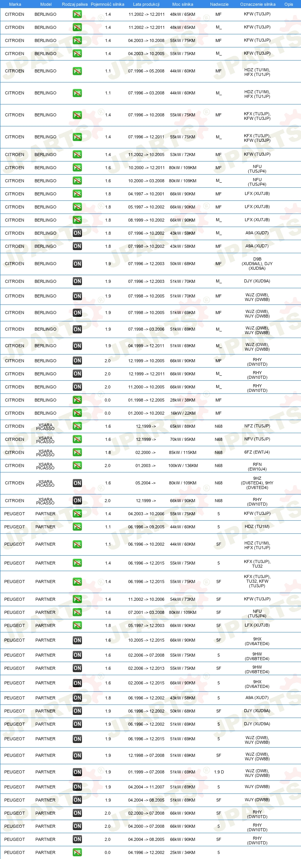Click the Opis column header

(289, 4)
